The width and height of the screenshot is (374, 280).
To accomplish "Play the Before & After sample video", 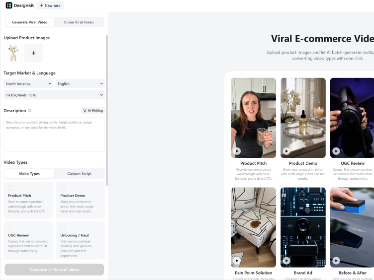I will click(x=336, y=261).
